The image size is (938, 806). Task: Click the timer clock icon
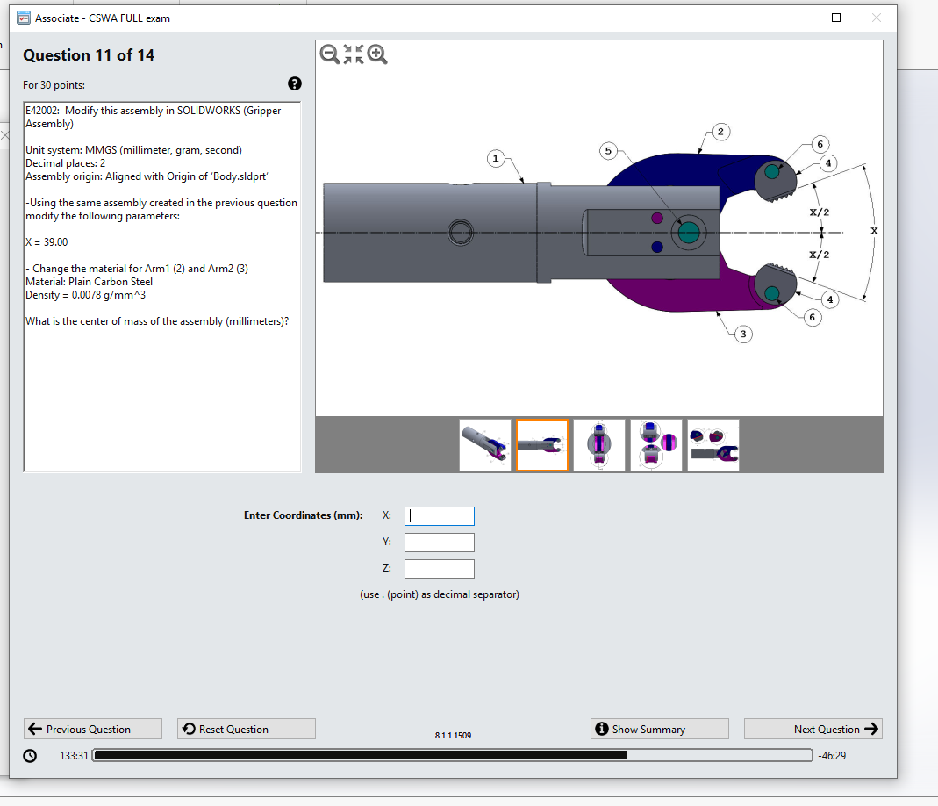point(30,756)
